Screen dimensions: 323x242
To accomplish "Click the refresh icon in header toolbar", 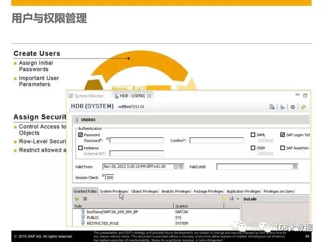I will click(x=303, y=107).
